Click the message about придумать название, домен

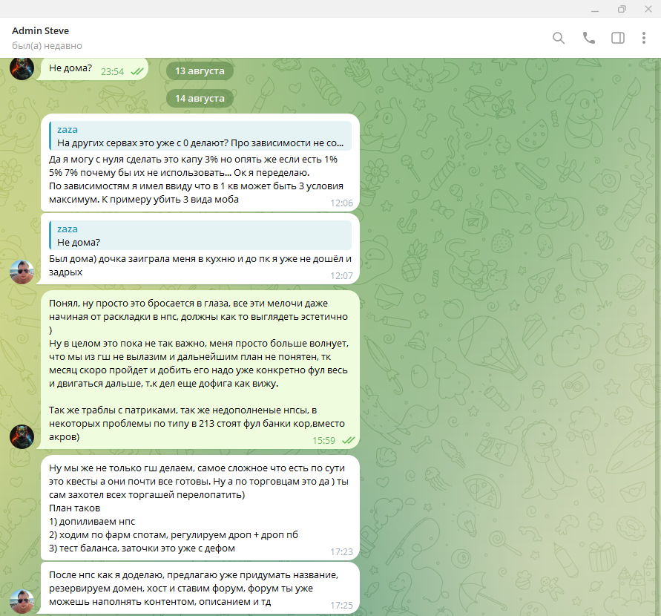click(200, 589)
